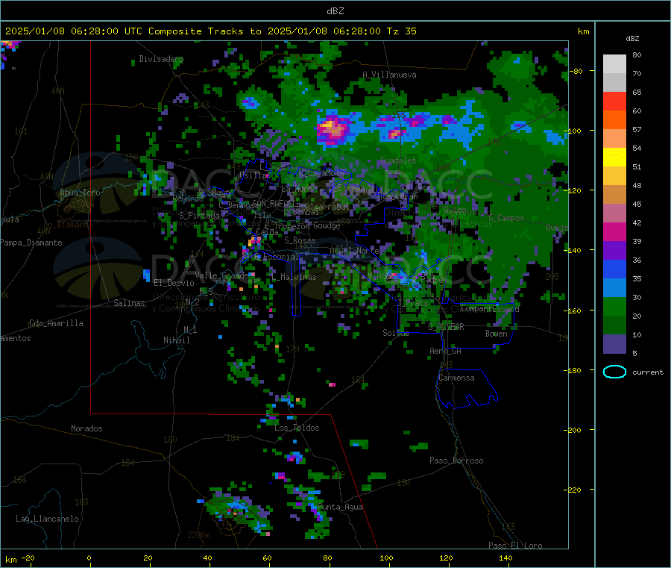Click the cyan 'current' ellipse legend icon
671x568 pixels.
click(614, 372)
